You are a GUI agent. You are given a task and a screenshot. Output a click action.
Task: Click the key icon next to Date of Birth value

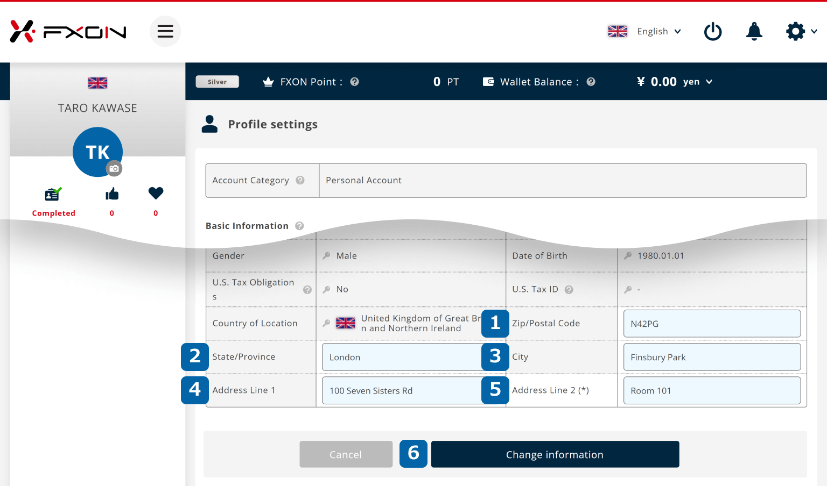628,256
